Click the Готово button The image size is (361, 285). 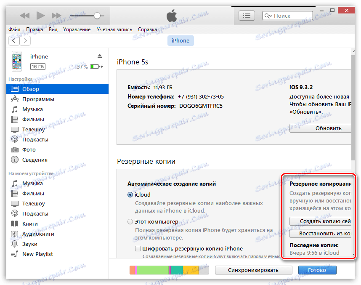point(317,270)
